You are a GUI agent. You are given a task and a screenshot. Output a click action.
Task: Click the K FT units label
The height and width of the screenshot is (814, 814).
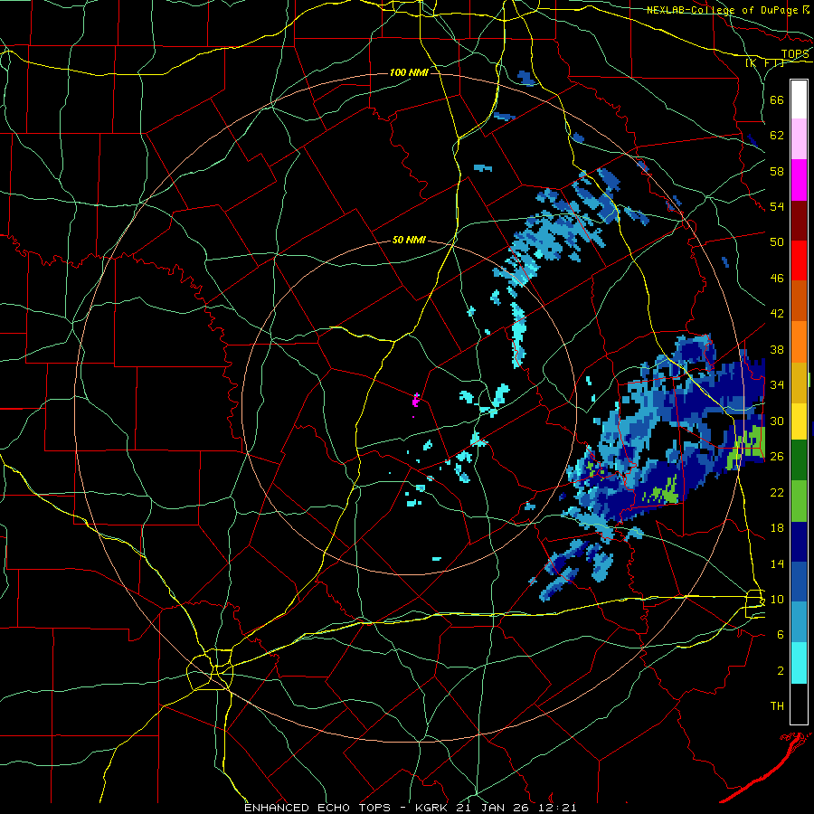click(764, 62)
